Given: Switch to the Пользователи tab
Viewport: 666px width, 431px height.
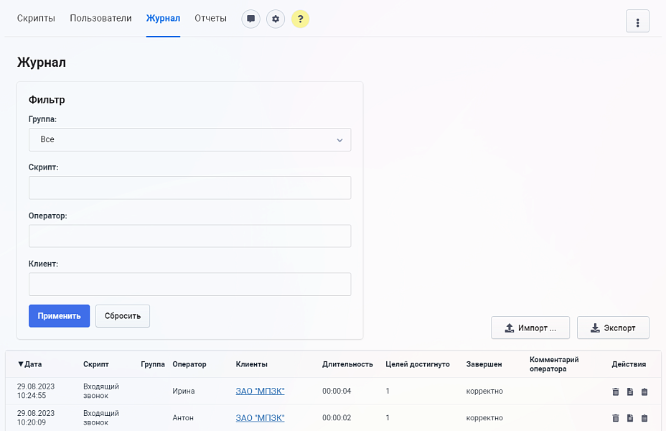Looking at the screenshot, I should 99,19.
